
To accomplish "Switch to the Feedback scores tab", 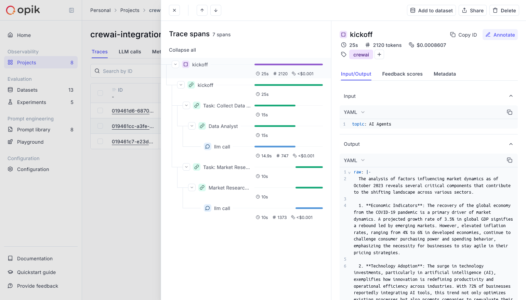I will click(x=402, y=74).
